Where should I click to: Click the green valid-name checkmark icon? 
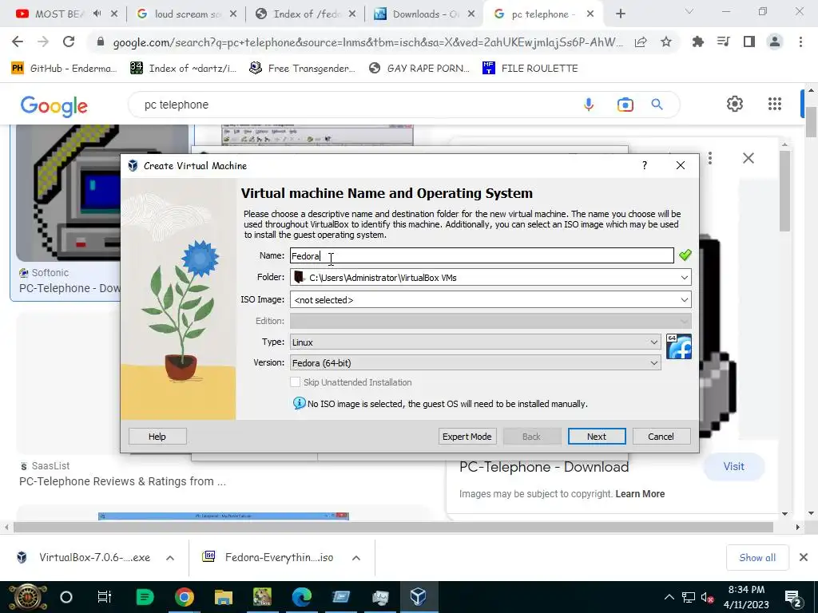pos(685,255)
